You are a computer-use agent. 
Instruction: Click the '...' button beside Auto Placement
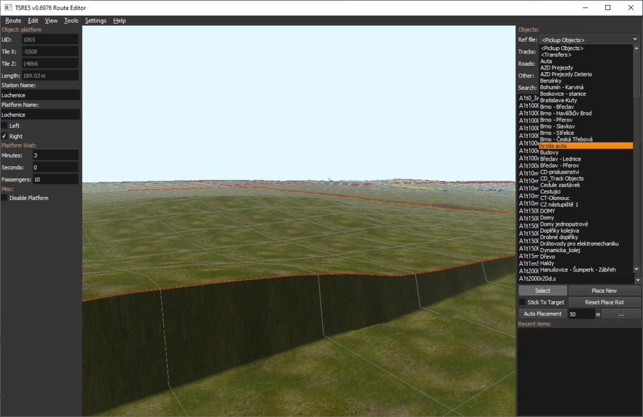tap(620, 314)
